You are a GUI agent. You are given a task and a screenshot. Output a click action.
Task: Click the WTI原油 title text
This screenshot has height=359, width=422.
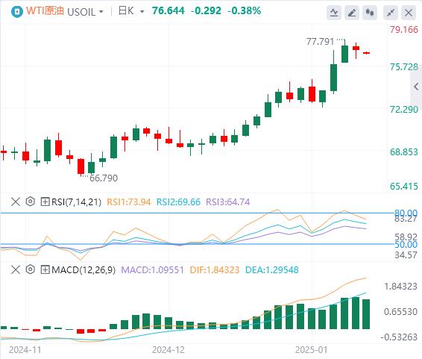(x=45, y=10)
